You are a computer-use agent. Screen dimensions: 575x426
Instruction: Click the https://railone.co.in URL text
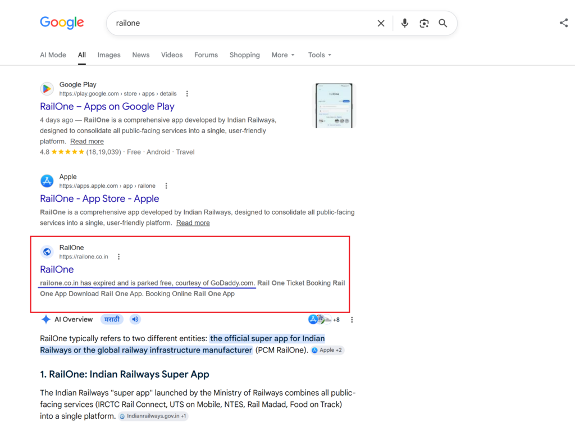tap(84, 256)
